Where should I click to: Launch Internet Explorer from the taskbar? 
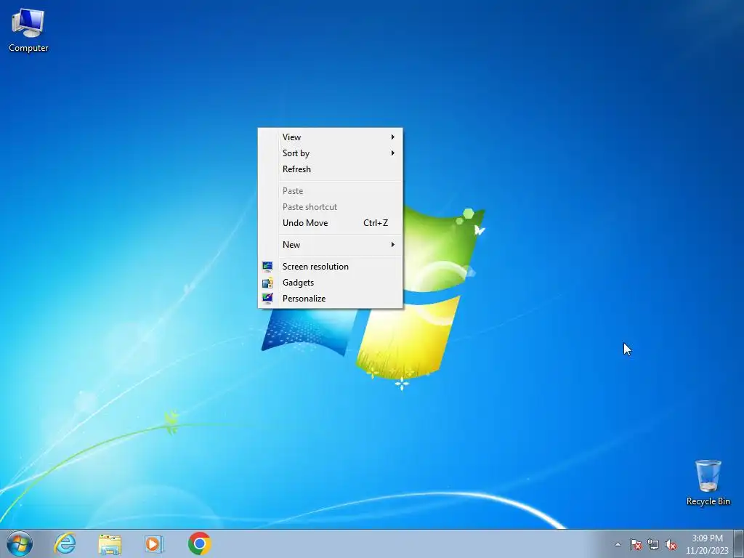(x=65, y=543)
